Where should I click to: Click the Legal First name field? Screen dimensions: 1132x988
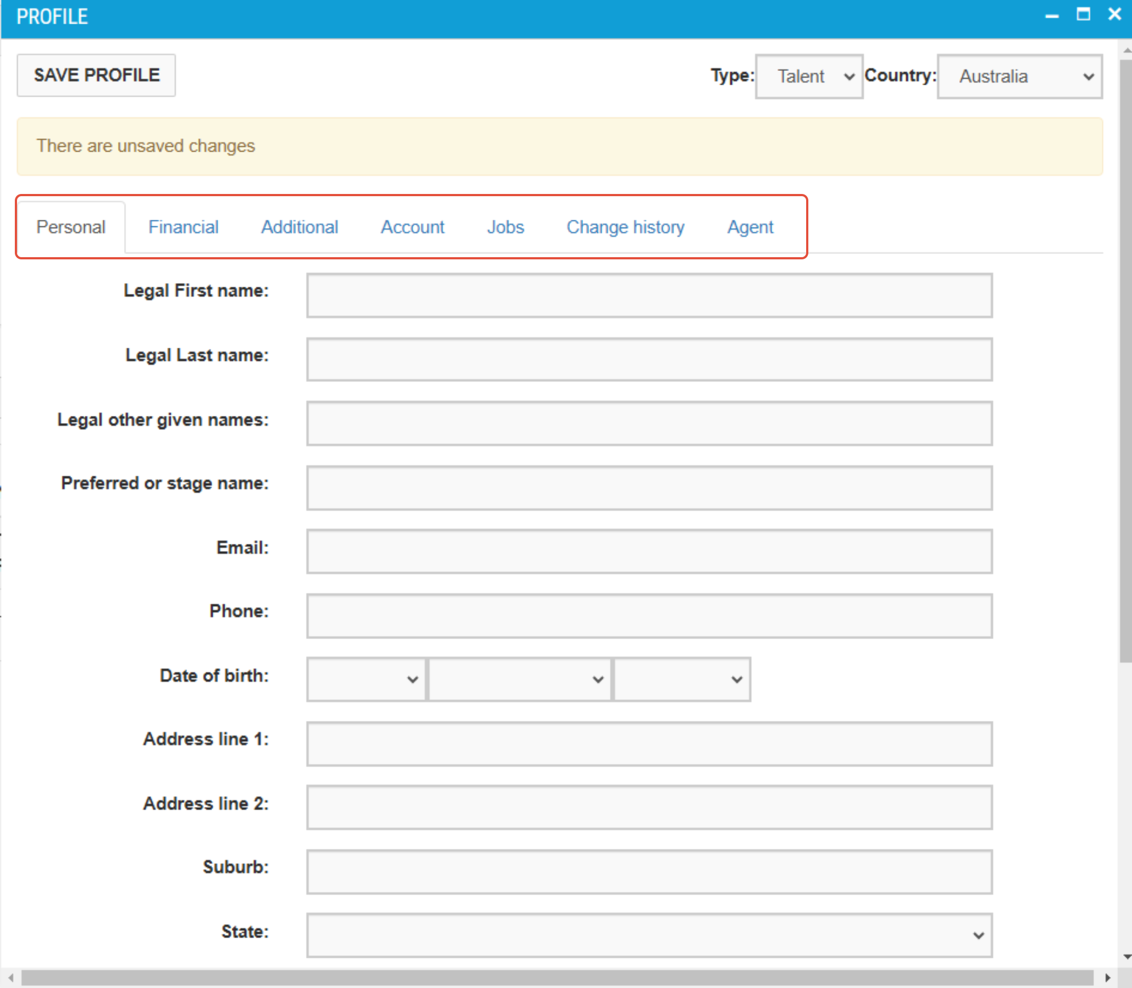coord(649,296)
